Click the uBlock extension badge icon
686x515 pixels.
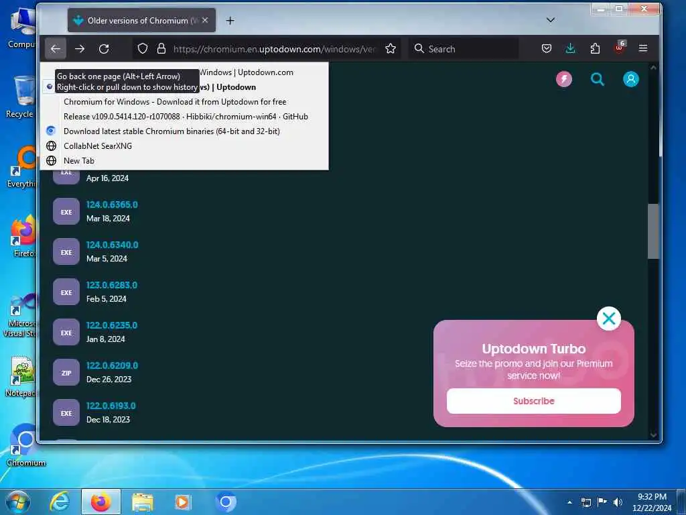(x=620, y=48)
